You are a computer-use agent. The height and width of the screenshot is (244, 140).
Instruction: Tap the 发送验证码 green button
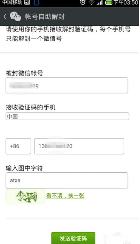tap(73, 238)
